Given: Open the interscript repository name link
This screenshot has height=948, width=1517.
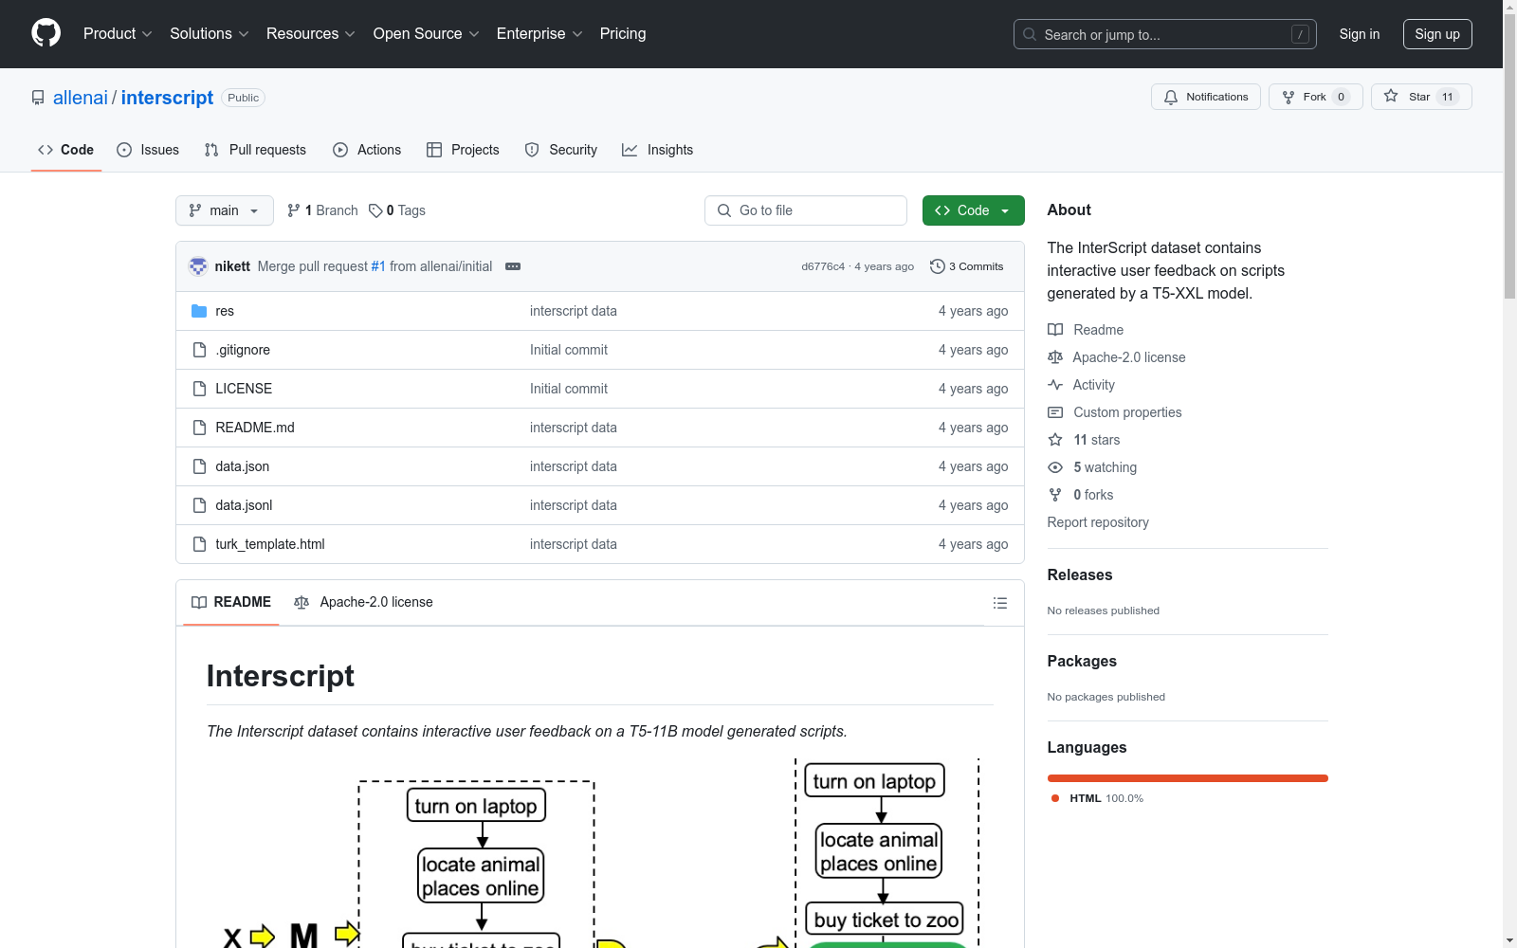Looking at the screenshot, I should (x=167, y=98).
